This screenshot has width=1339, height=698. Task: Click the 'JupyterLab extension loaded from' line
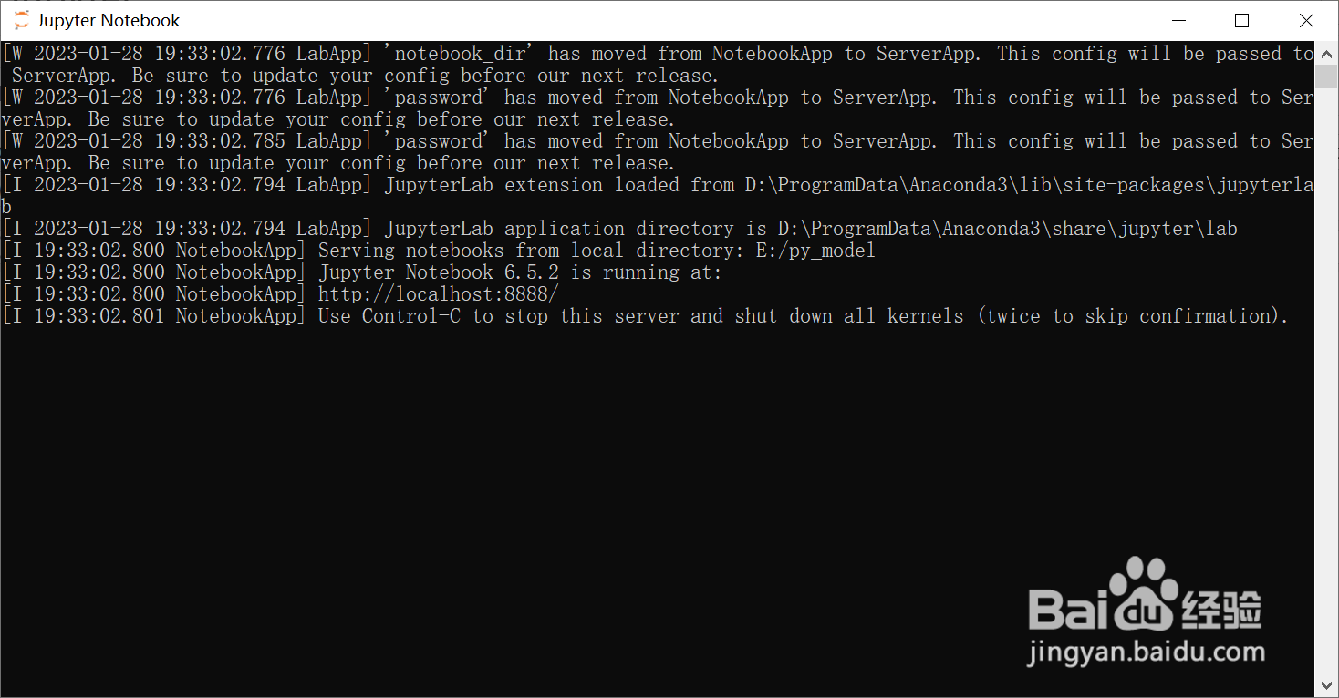tap(658, 196)
